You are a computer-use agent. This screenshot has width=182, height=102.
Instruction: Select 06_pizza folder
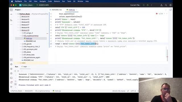click(x=27, y=52)
